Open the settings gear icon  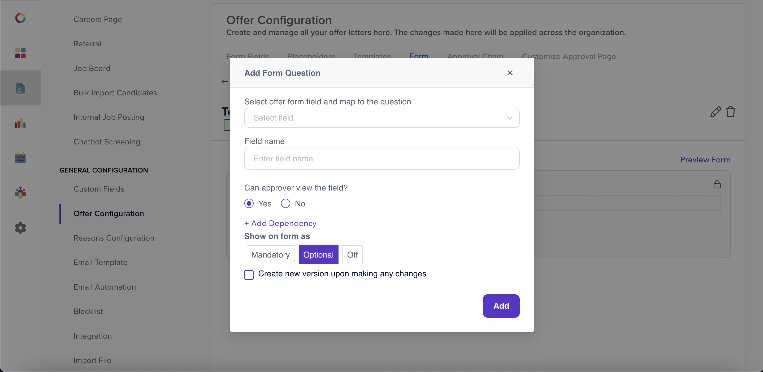coord(20,228)
